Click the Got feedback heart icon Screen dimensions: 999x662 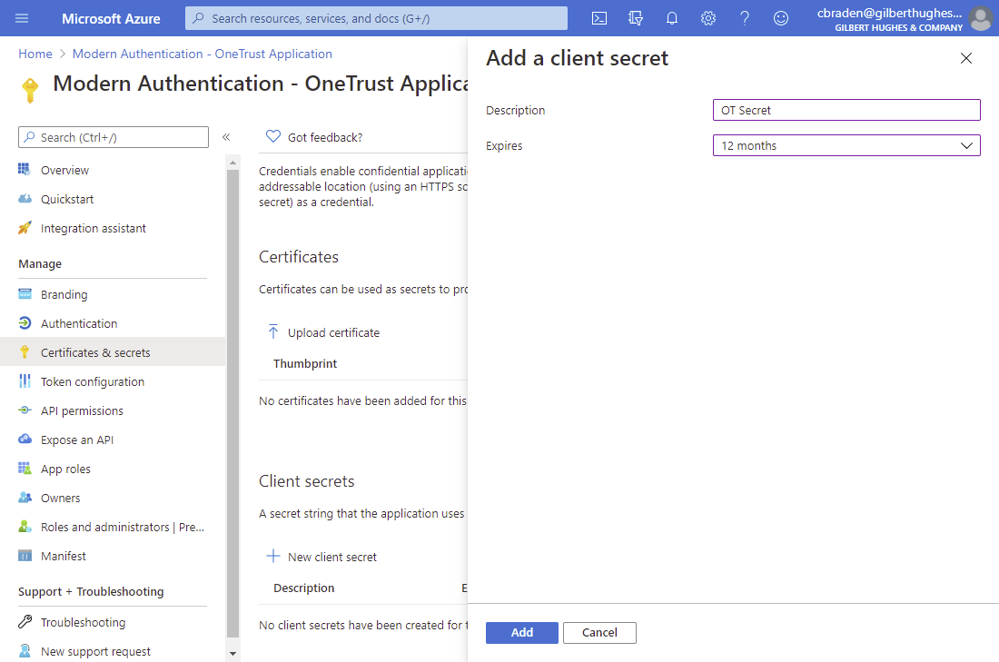272,136
